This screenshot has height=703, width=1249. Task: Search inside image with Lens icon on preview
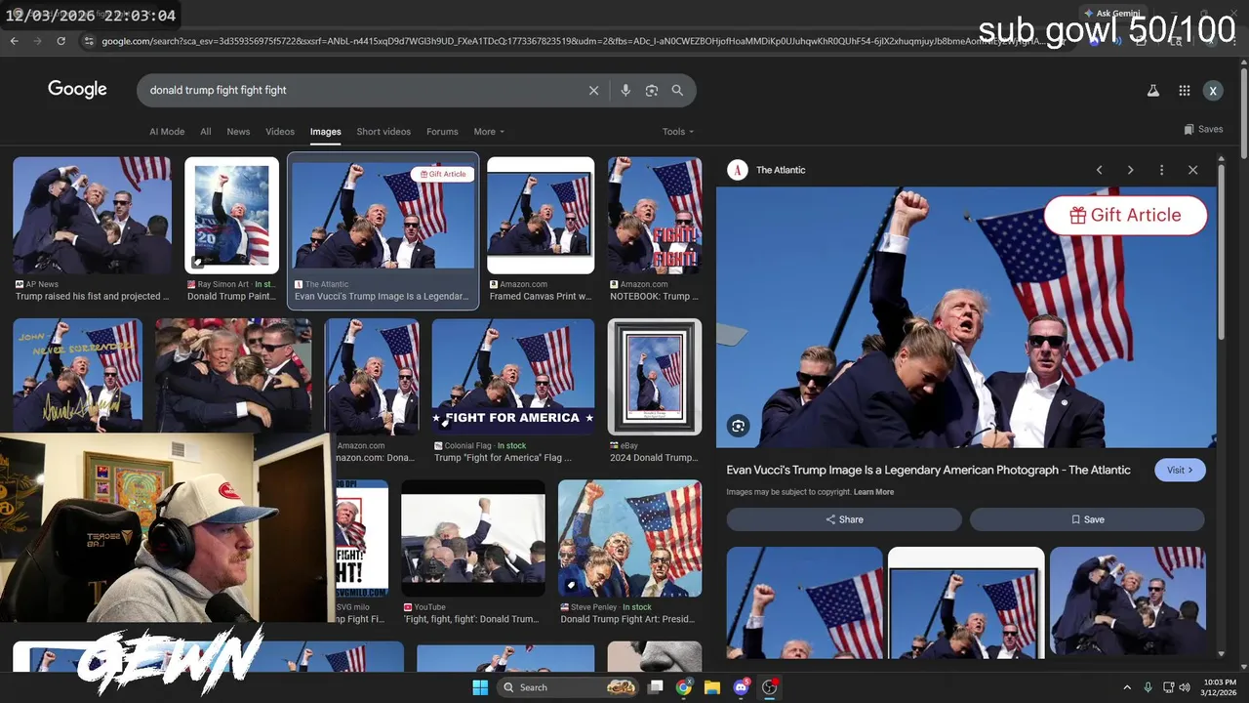[x=739, y=426]
